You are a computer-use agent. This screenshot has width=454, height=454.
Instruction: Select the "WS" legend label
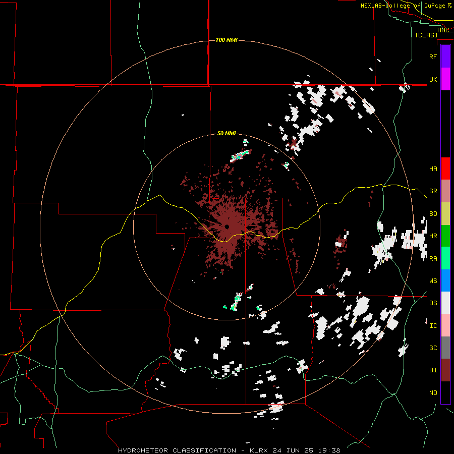(433, 280)
